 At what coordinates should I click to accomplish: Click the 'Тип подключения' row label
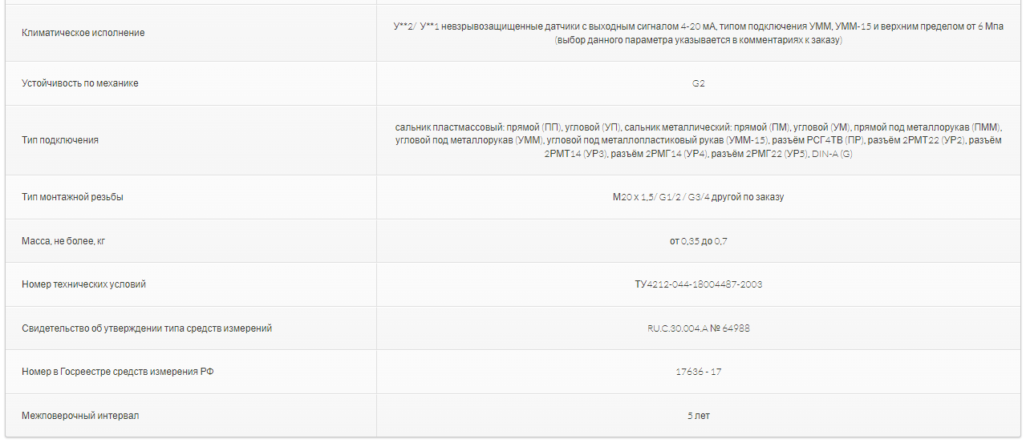[x=60, y=140]
